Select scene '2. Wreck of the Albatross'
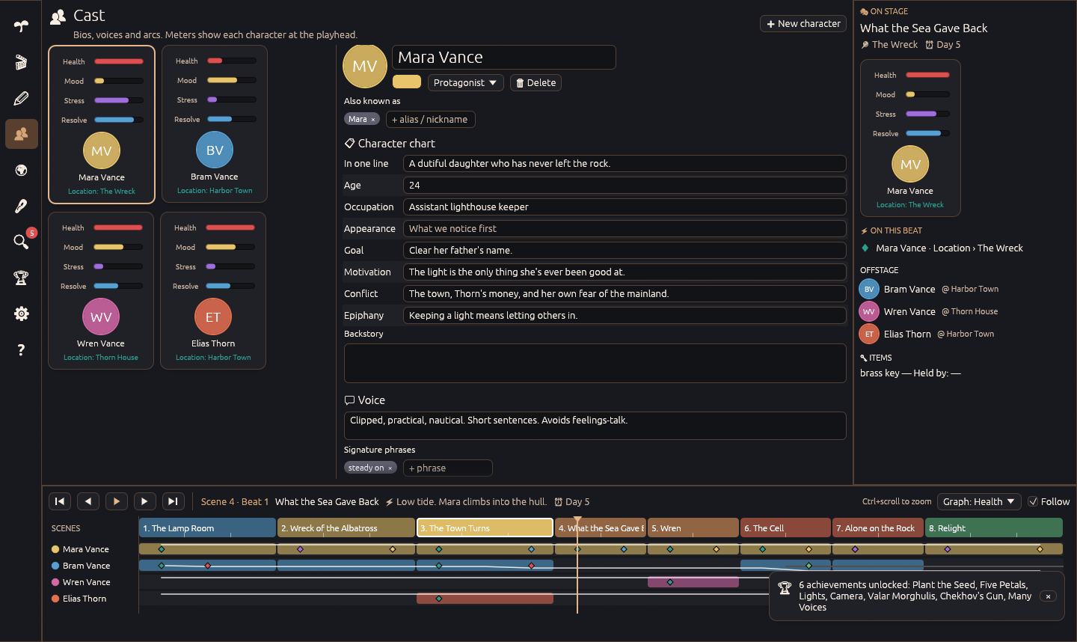Screen dimensions: 1077x642 pyautogui.click(x=346, y=528)
